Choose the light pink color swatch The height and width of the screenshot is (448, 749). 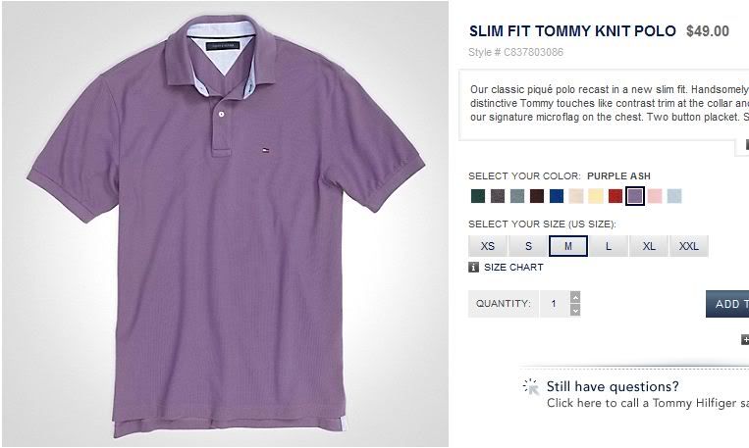[x=655, y=196]
